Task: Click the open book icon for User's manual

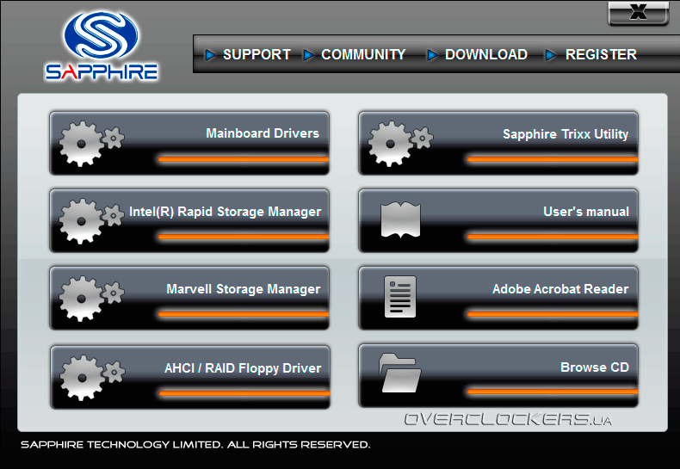Action: click(400, 220)
